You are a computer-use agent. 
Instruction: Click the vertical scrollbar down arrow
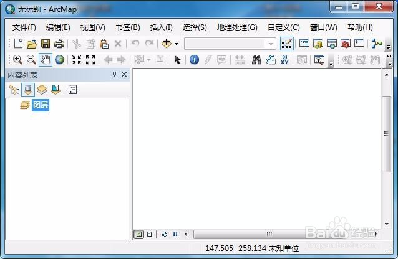coord(387,224)
